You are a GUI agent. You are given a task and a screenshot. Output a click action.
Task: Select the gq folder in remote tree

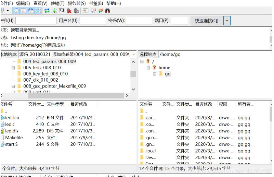168,74
